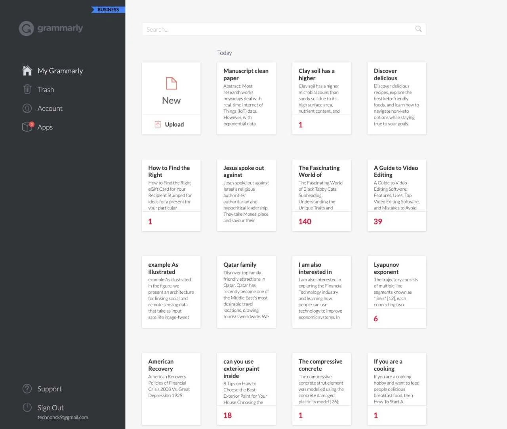Click the home icon beside My Grammarly
Image resolution: width=507 pixels, height=429 pixels.
click(x=27, y=70)
